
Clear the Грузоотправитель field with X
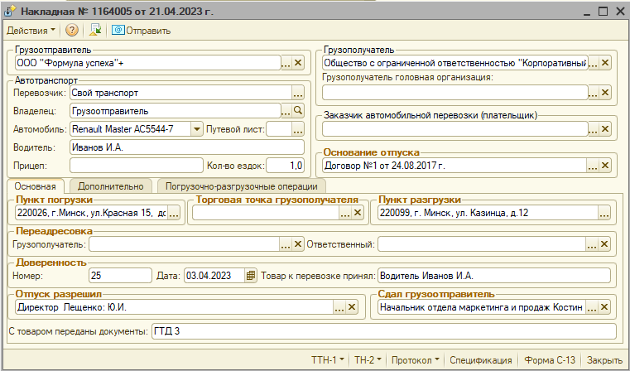(x=299, y=62)
